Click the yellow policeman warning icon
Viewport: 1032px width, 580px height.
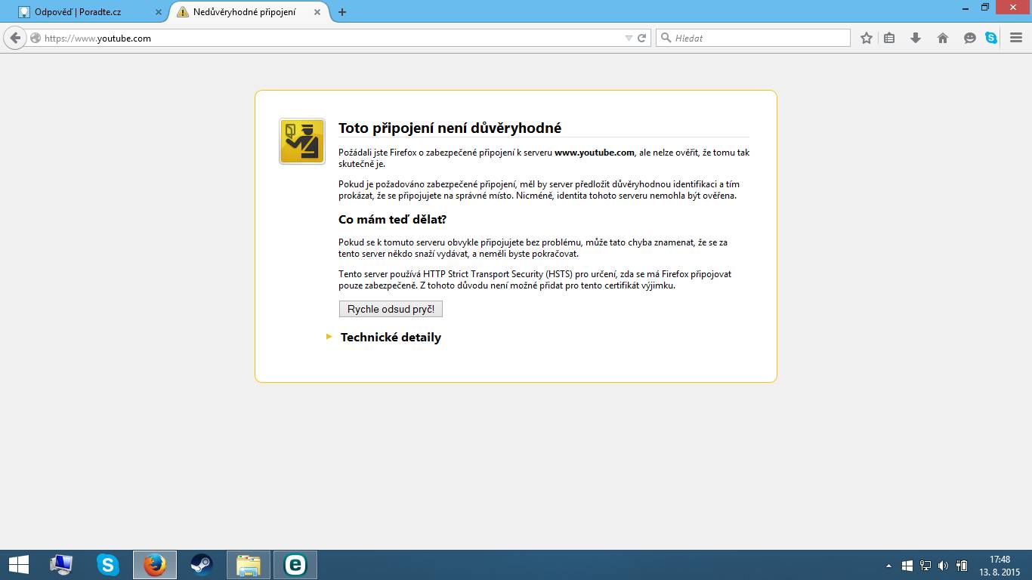pos(302,141)
